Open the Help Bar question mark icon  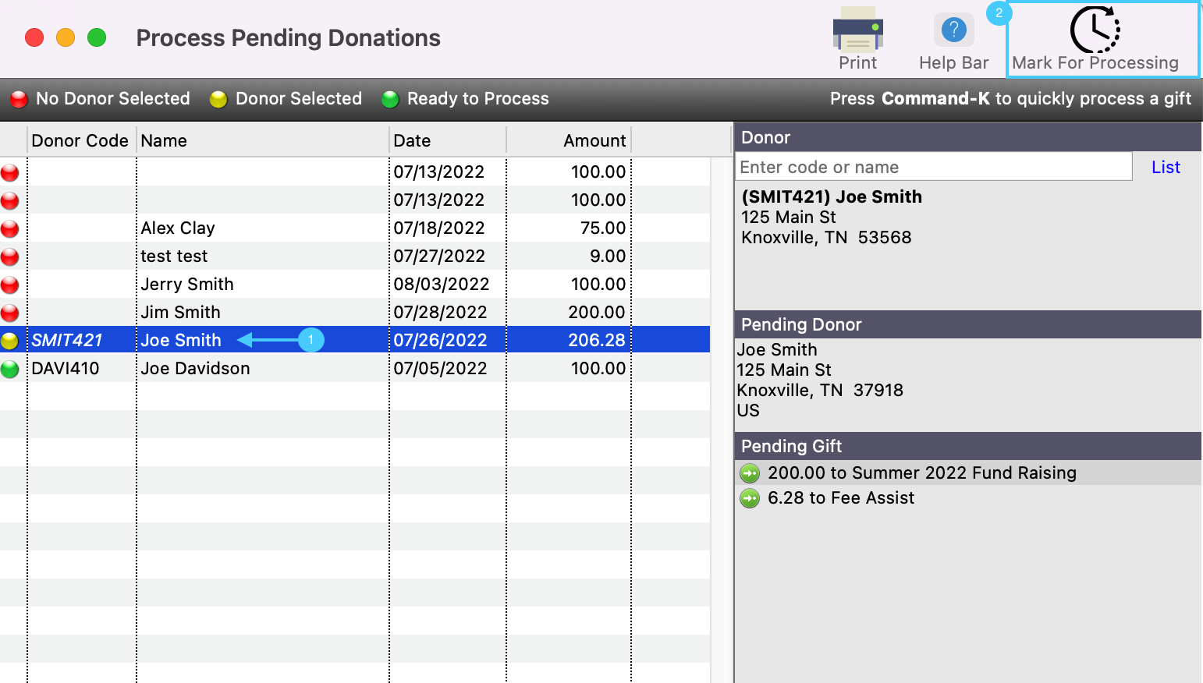[x=953, y=30]
